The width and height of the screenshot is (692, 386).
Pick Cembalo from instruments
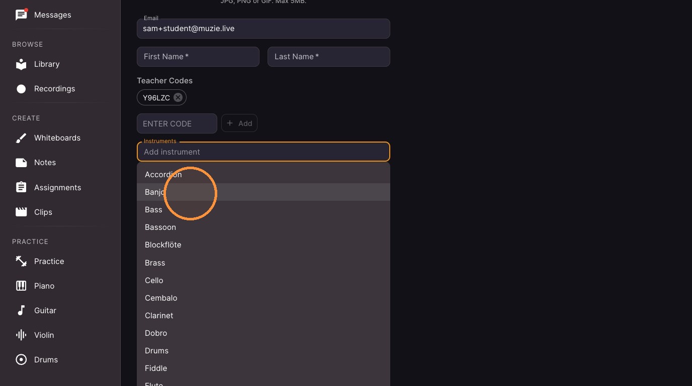(x=264, y=298)
